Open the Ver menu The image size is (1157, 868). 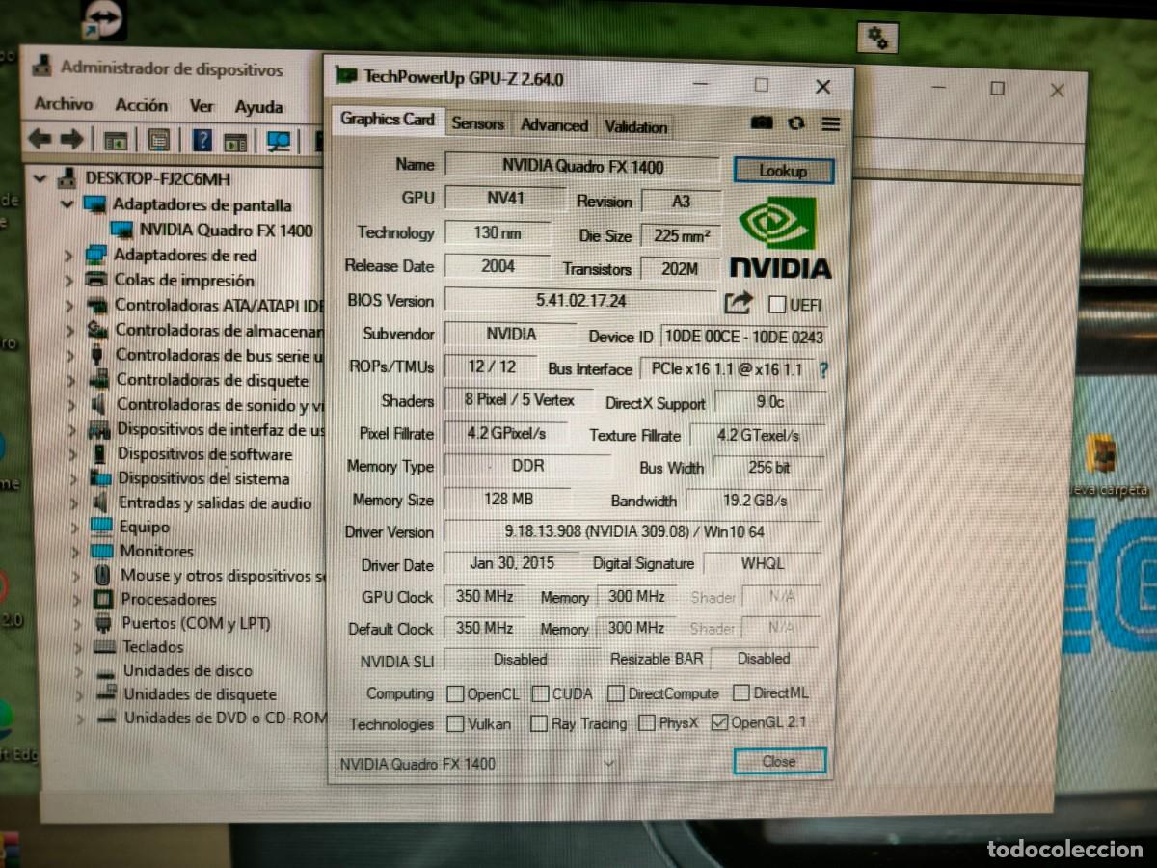[x=201, y=106]
